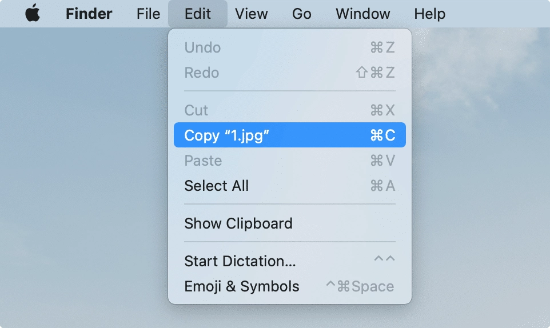550x328 pixels.
Task: Choose Select All
Action: pos(216,186)
